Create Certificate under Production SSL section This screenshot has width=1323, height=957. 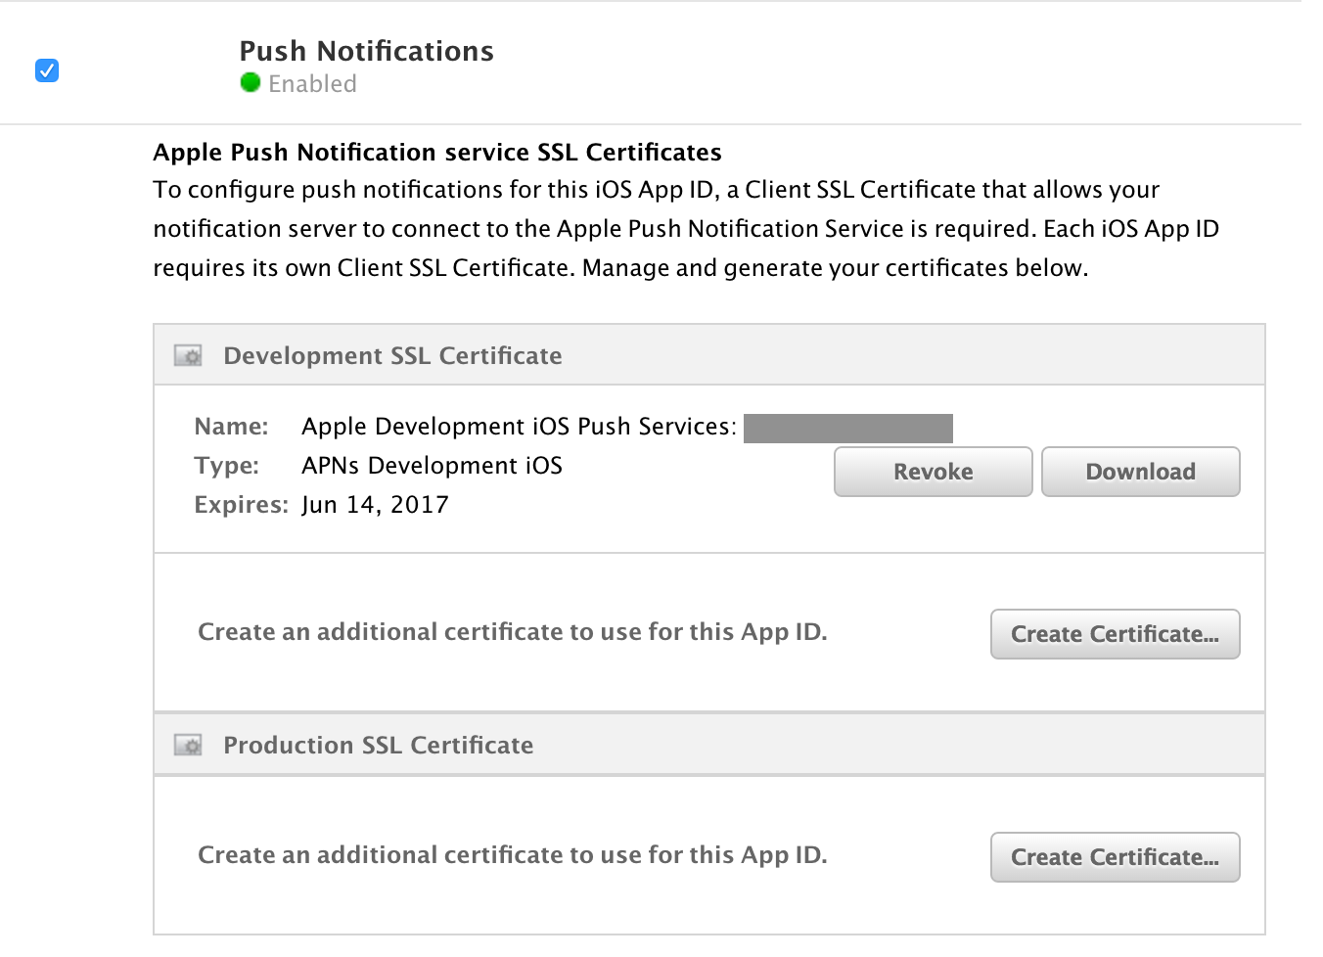(x=1115, y=857)
